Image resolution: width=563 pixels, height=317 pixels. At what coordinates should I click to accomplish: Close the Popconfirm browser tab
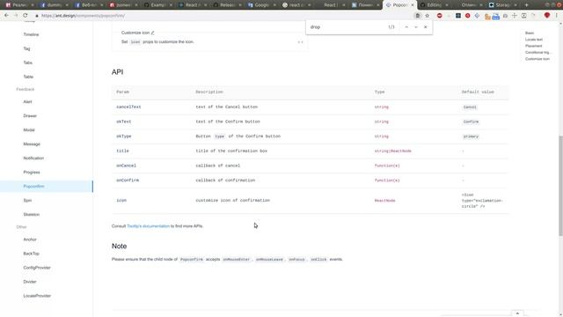point(413,5)
